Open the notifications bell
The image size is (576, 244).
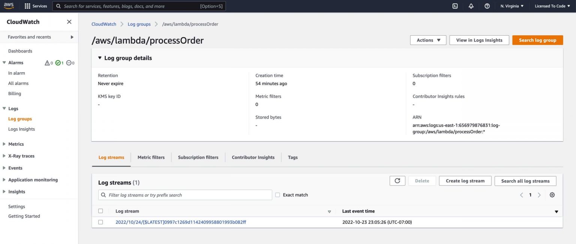[471, 6]
